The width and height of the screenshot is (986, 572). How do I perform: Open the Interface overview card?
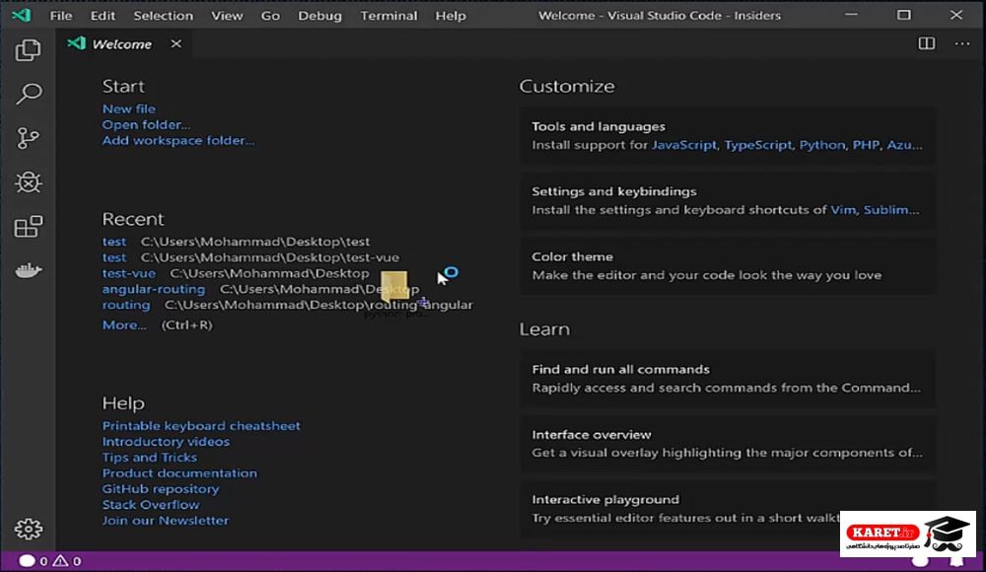pos(727,443)
